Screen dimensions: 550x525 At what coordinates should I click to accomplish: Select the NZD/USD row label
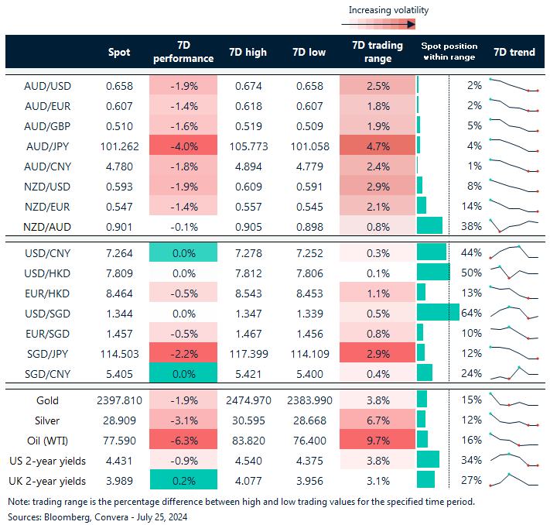click(47, 187)
